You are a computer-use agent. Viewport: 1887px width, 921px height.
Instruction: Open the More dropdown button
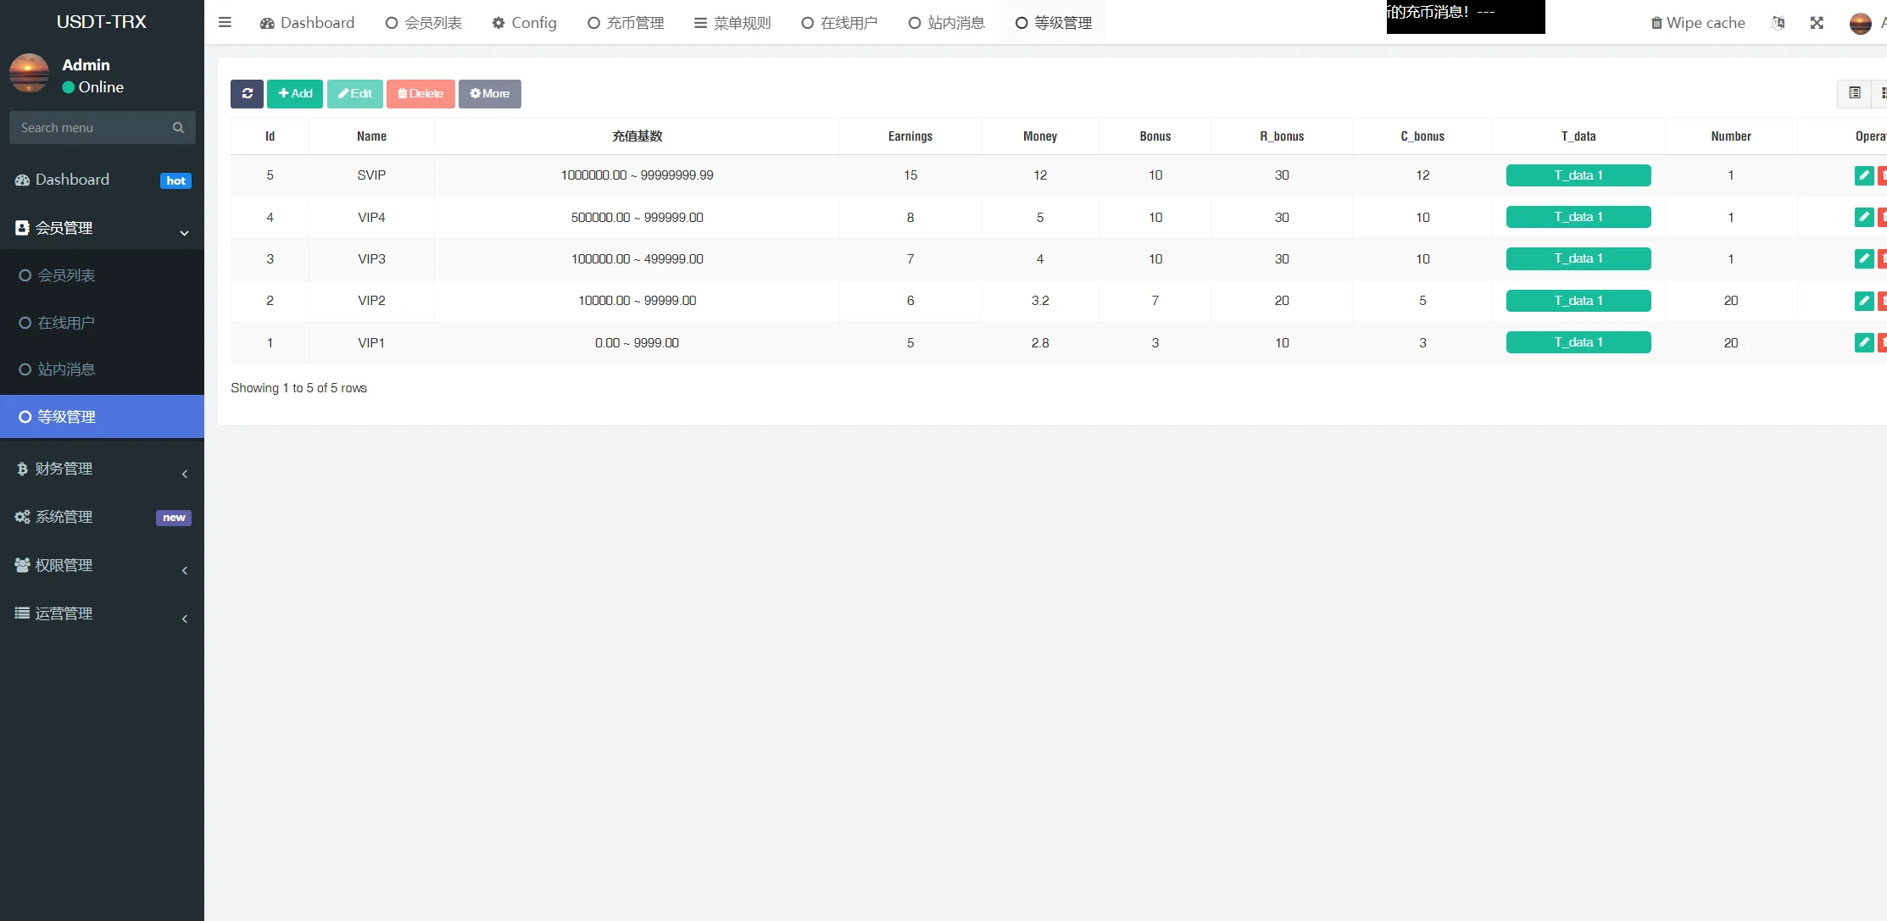[x=489, y=93]
